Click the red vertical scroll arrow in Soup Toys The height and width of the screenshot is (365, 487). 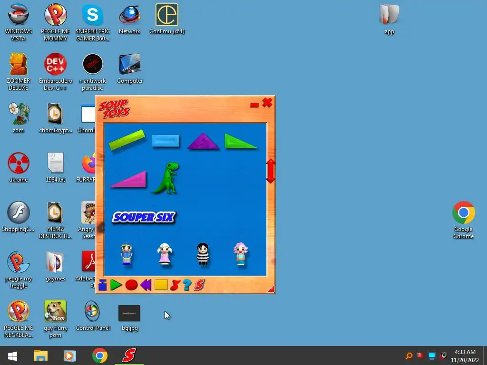(x=271, y=171)
